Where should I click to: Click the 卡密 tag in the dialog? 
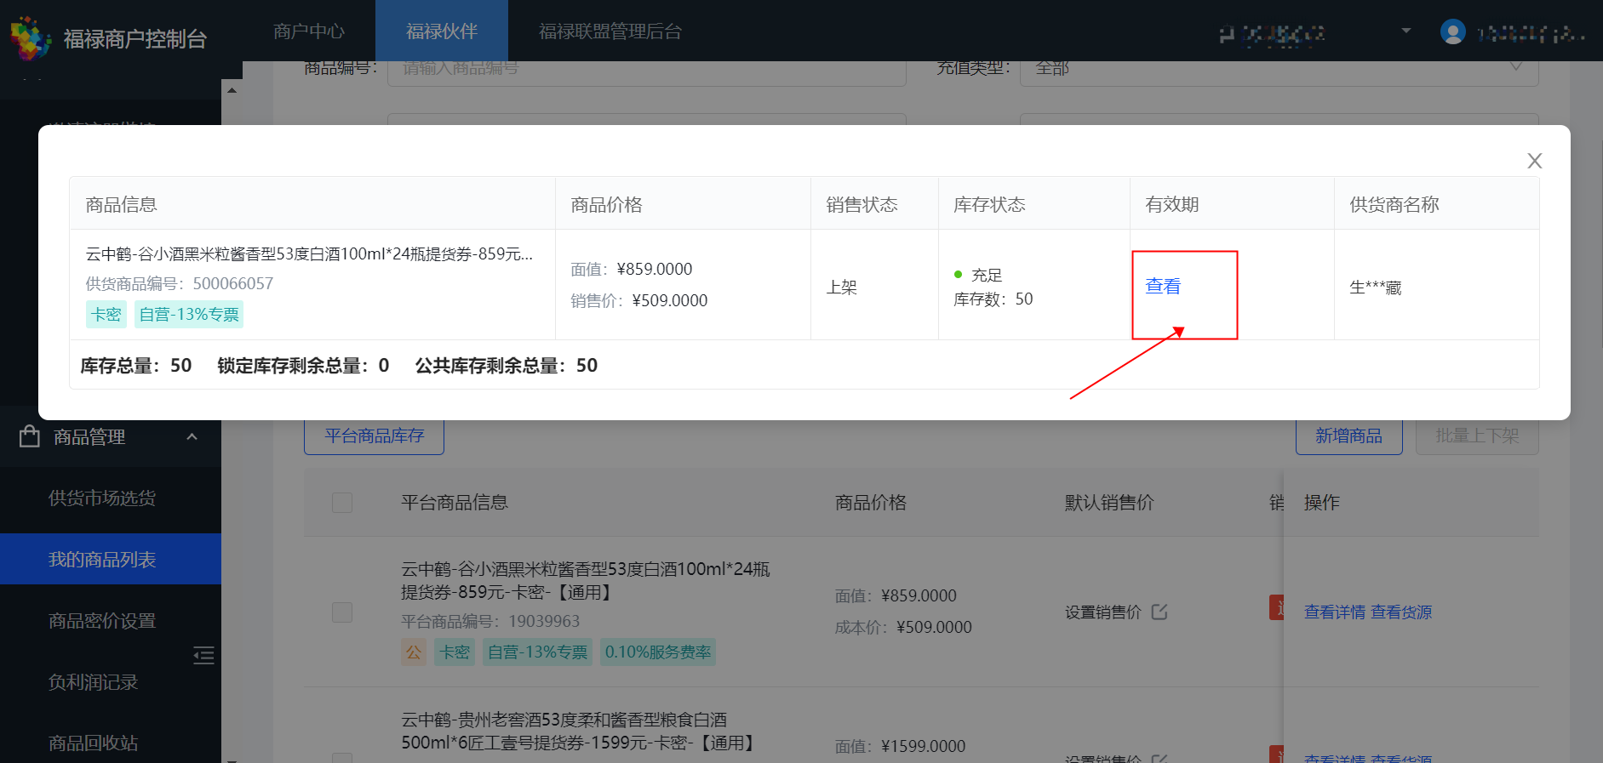click(106, 314)
